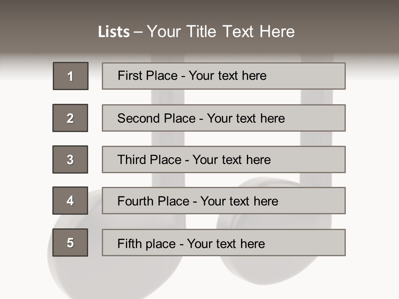Select the number 4 square

coord(70,201)
